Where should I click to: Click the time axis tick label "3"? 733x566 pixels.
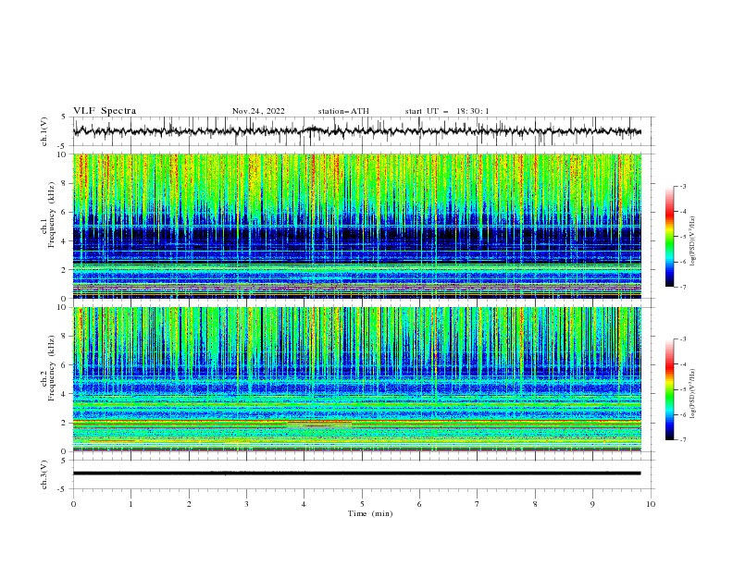(246, 504)
